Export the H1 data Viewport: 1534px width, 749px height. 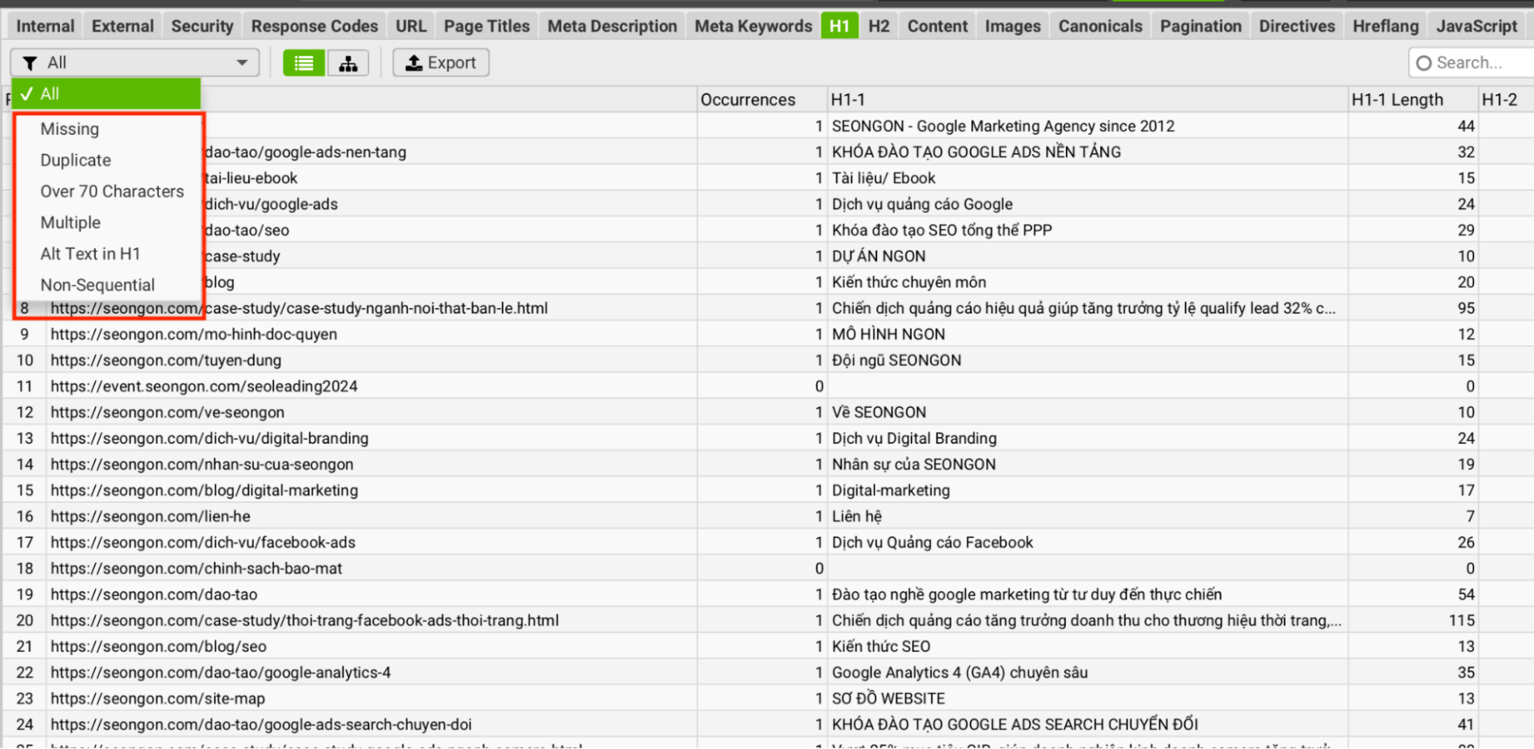point(440,63)
